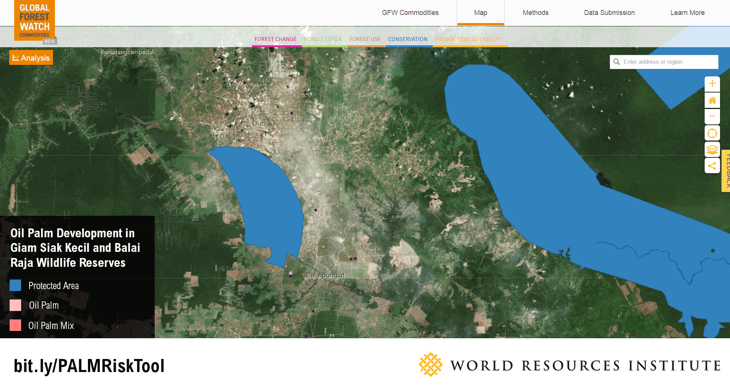Click the Duri map label
Screen dimensions: 730x387
pyautogui.click(x=259, y=123)
